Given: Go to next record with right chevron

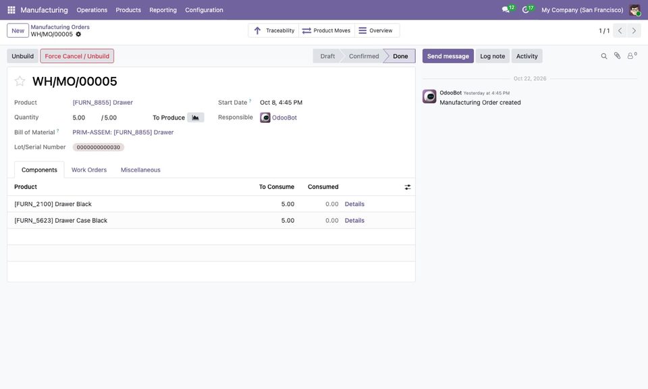Looking at the screenshot, I should click(x=634, y=30).
